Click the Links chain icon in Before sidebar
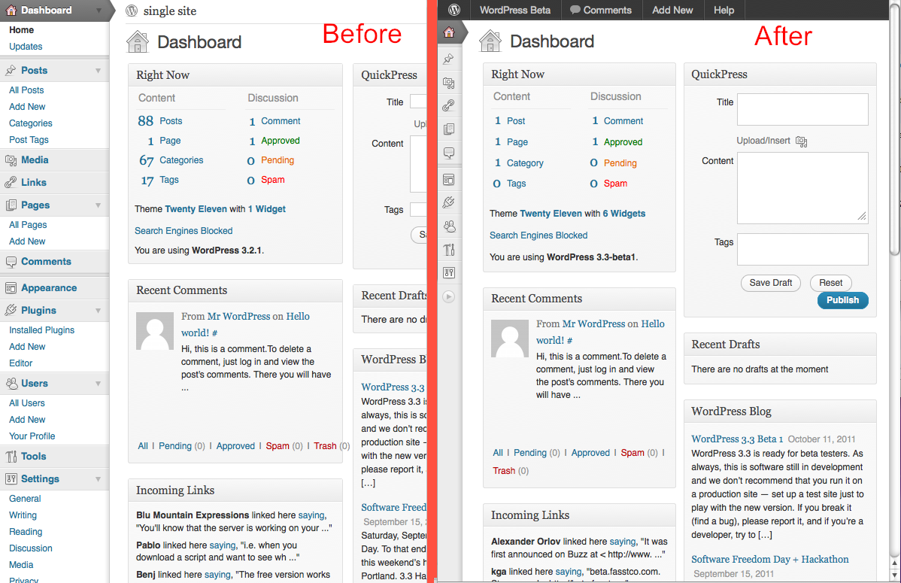Viewport: 901px width, 583px height. coord(11,182)
